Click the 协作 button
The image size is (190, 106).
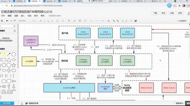pos(163,13)
